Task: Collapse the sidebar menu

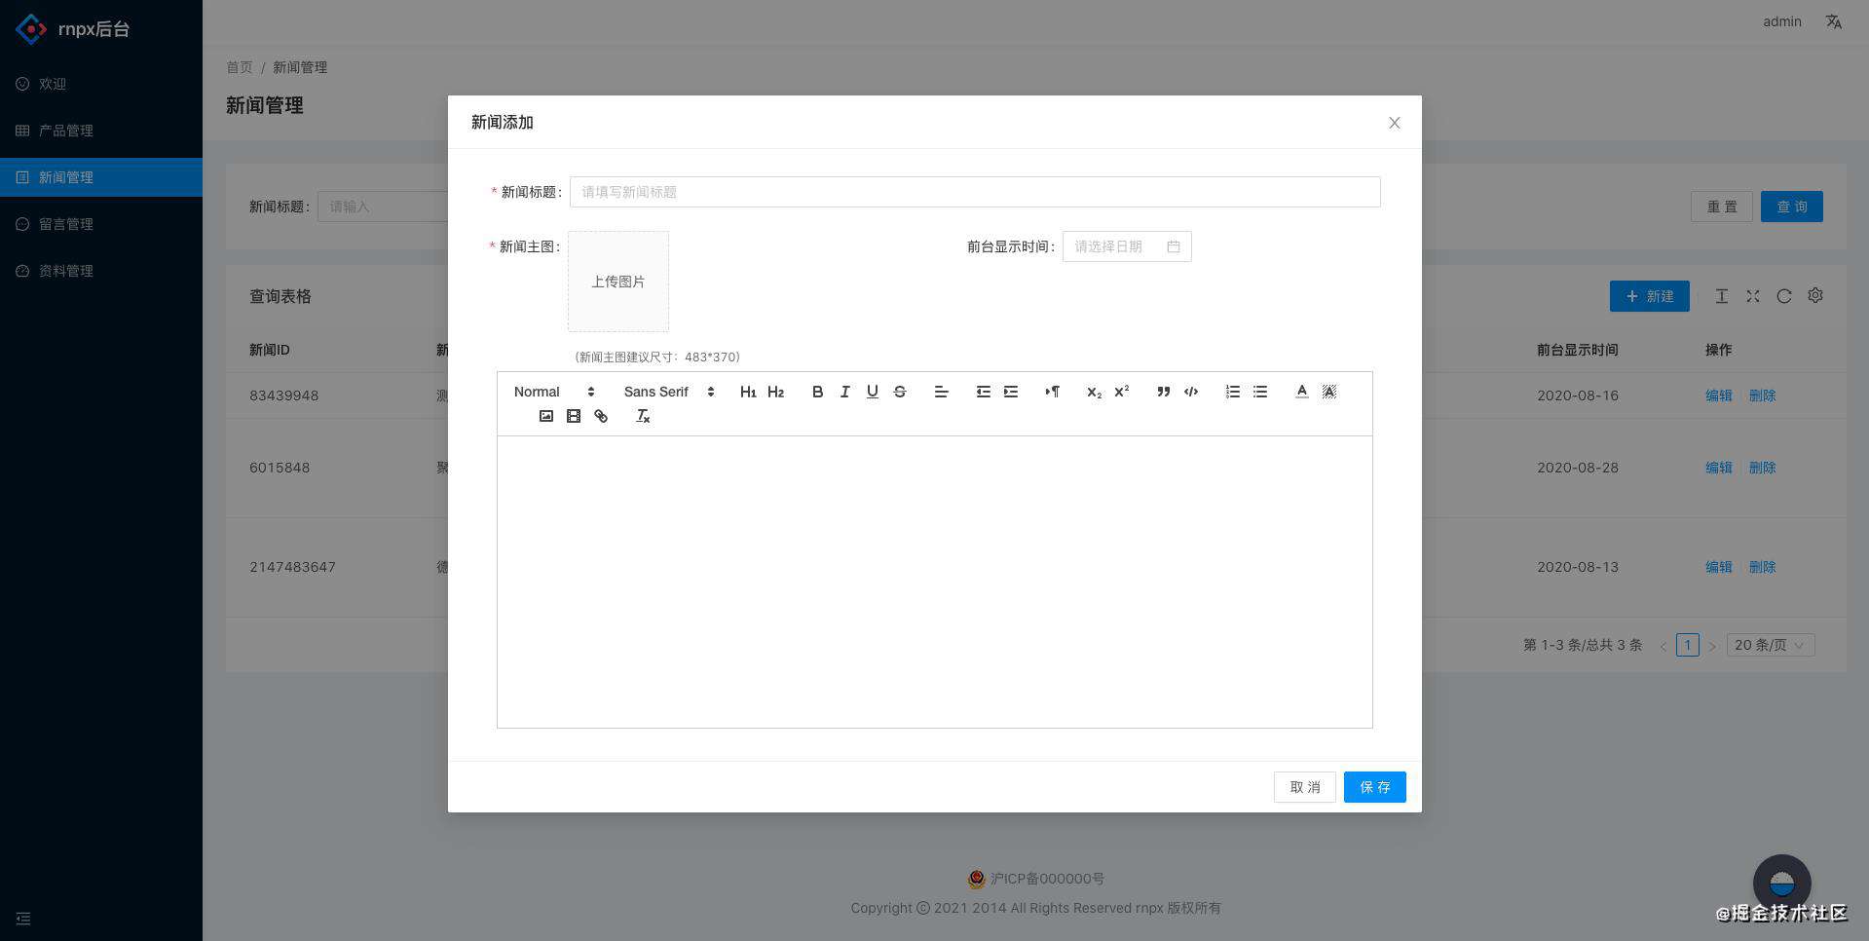Action: click(x=23, y=919)
